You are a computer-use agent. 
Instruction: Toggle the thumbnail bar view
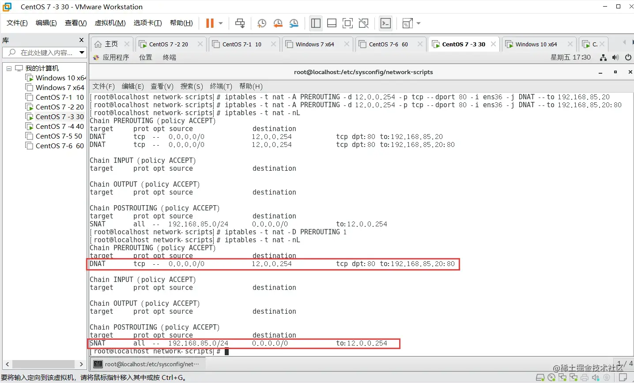(x=332, y=23)
